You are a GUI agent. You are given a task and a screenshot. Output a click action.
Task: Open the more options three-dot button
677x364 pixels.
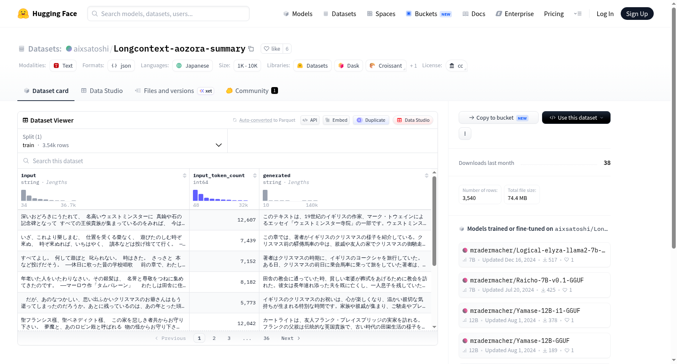coord(465,134)
